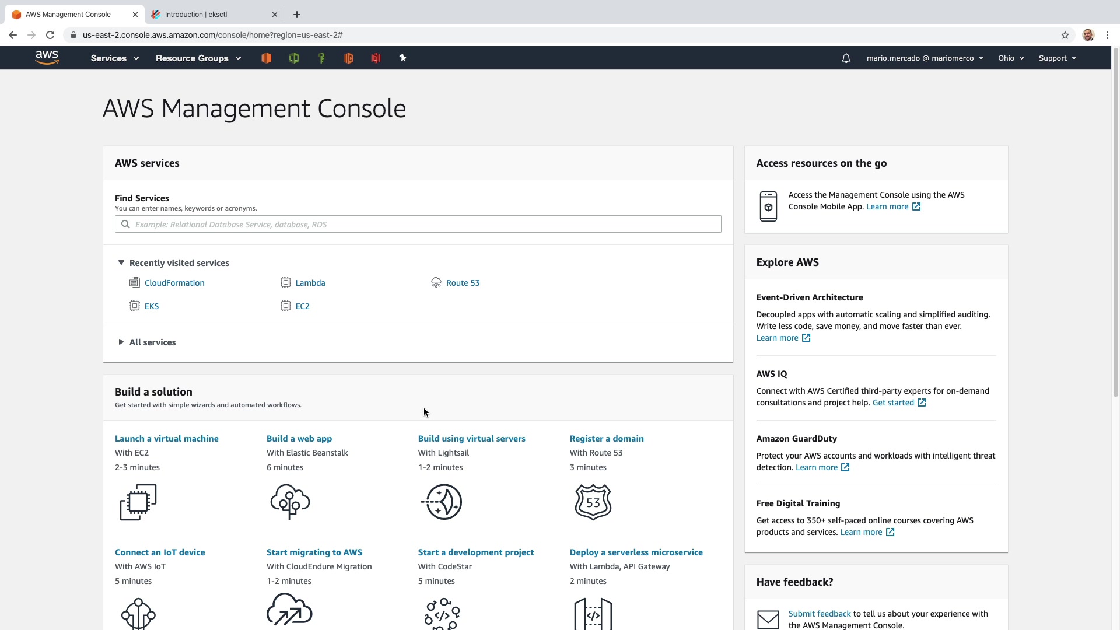Click the Launch a virtual machine link
The width and height of the screenshot is (1120, 630).
click(x=166, y=439)
